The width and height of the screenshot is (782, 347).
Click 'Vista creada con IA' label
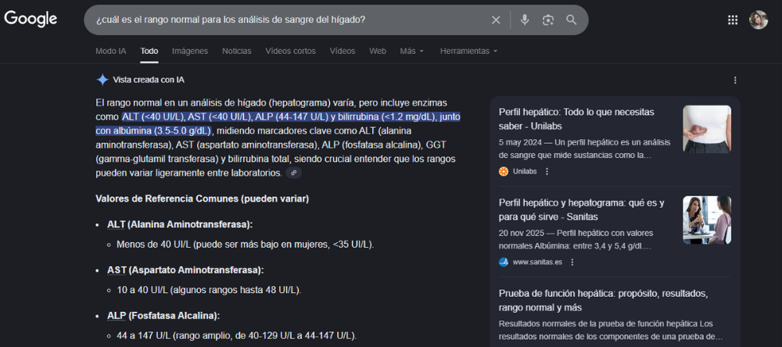coord(149,80)
